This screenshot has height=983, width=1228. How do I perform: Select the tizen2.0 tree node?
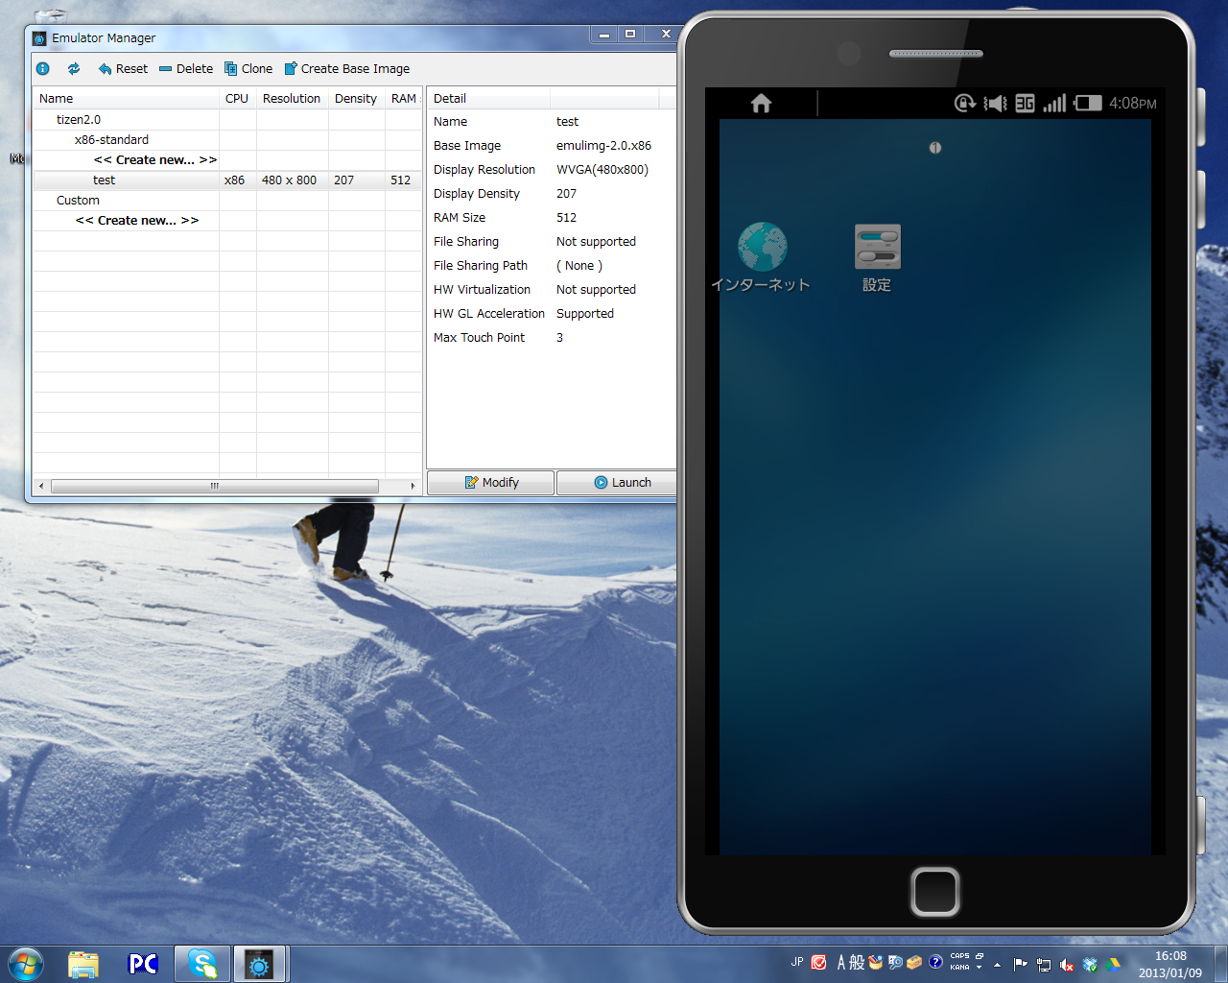79,120
